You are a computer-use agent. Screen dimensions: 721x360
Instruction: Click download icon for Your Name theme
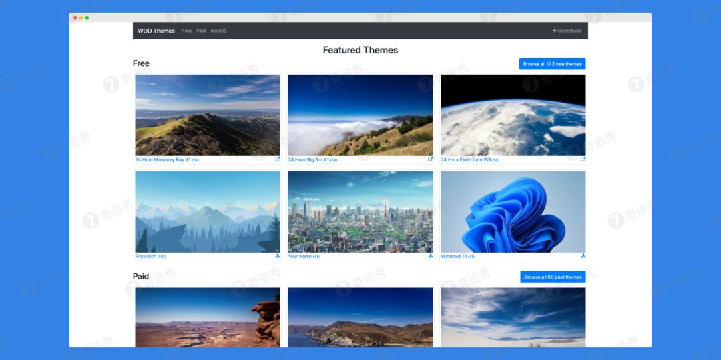click(x=431, y=256)
